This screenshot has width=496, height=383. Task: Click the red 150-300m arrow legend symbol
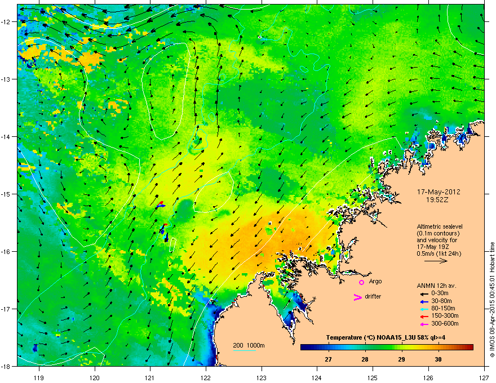coord(424,317)
